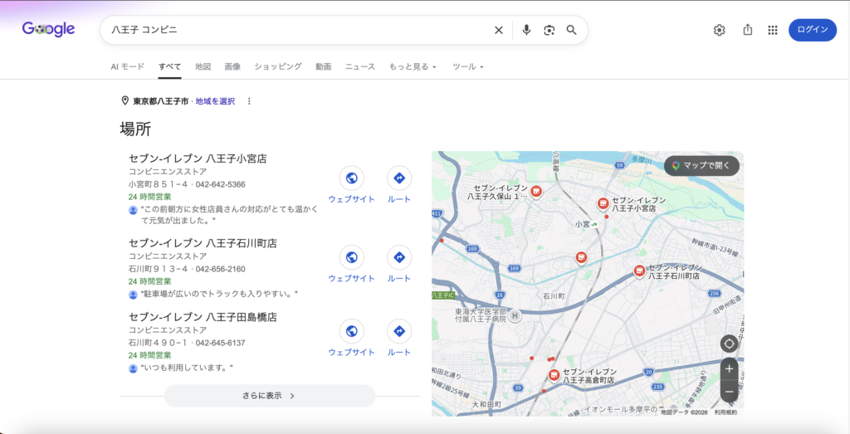Click the Google logo
This screenshot has width=850, height=434.
[x=48, y=29]
